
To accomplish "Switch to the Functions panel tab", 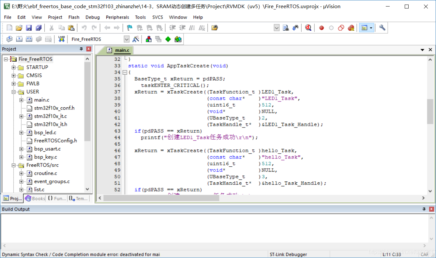I will point(57,198).
